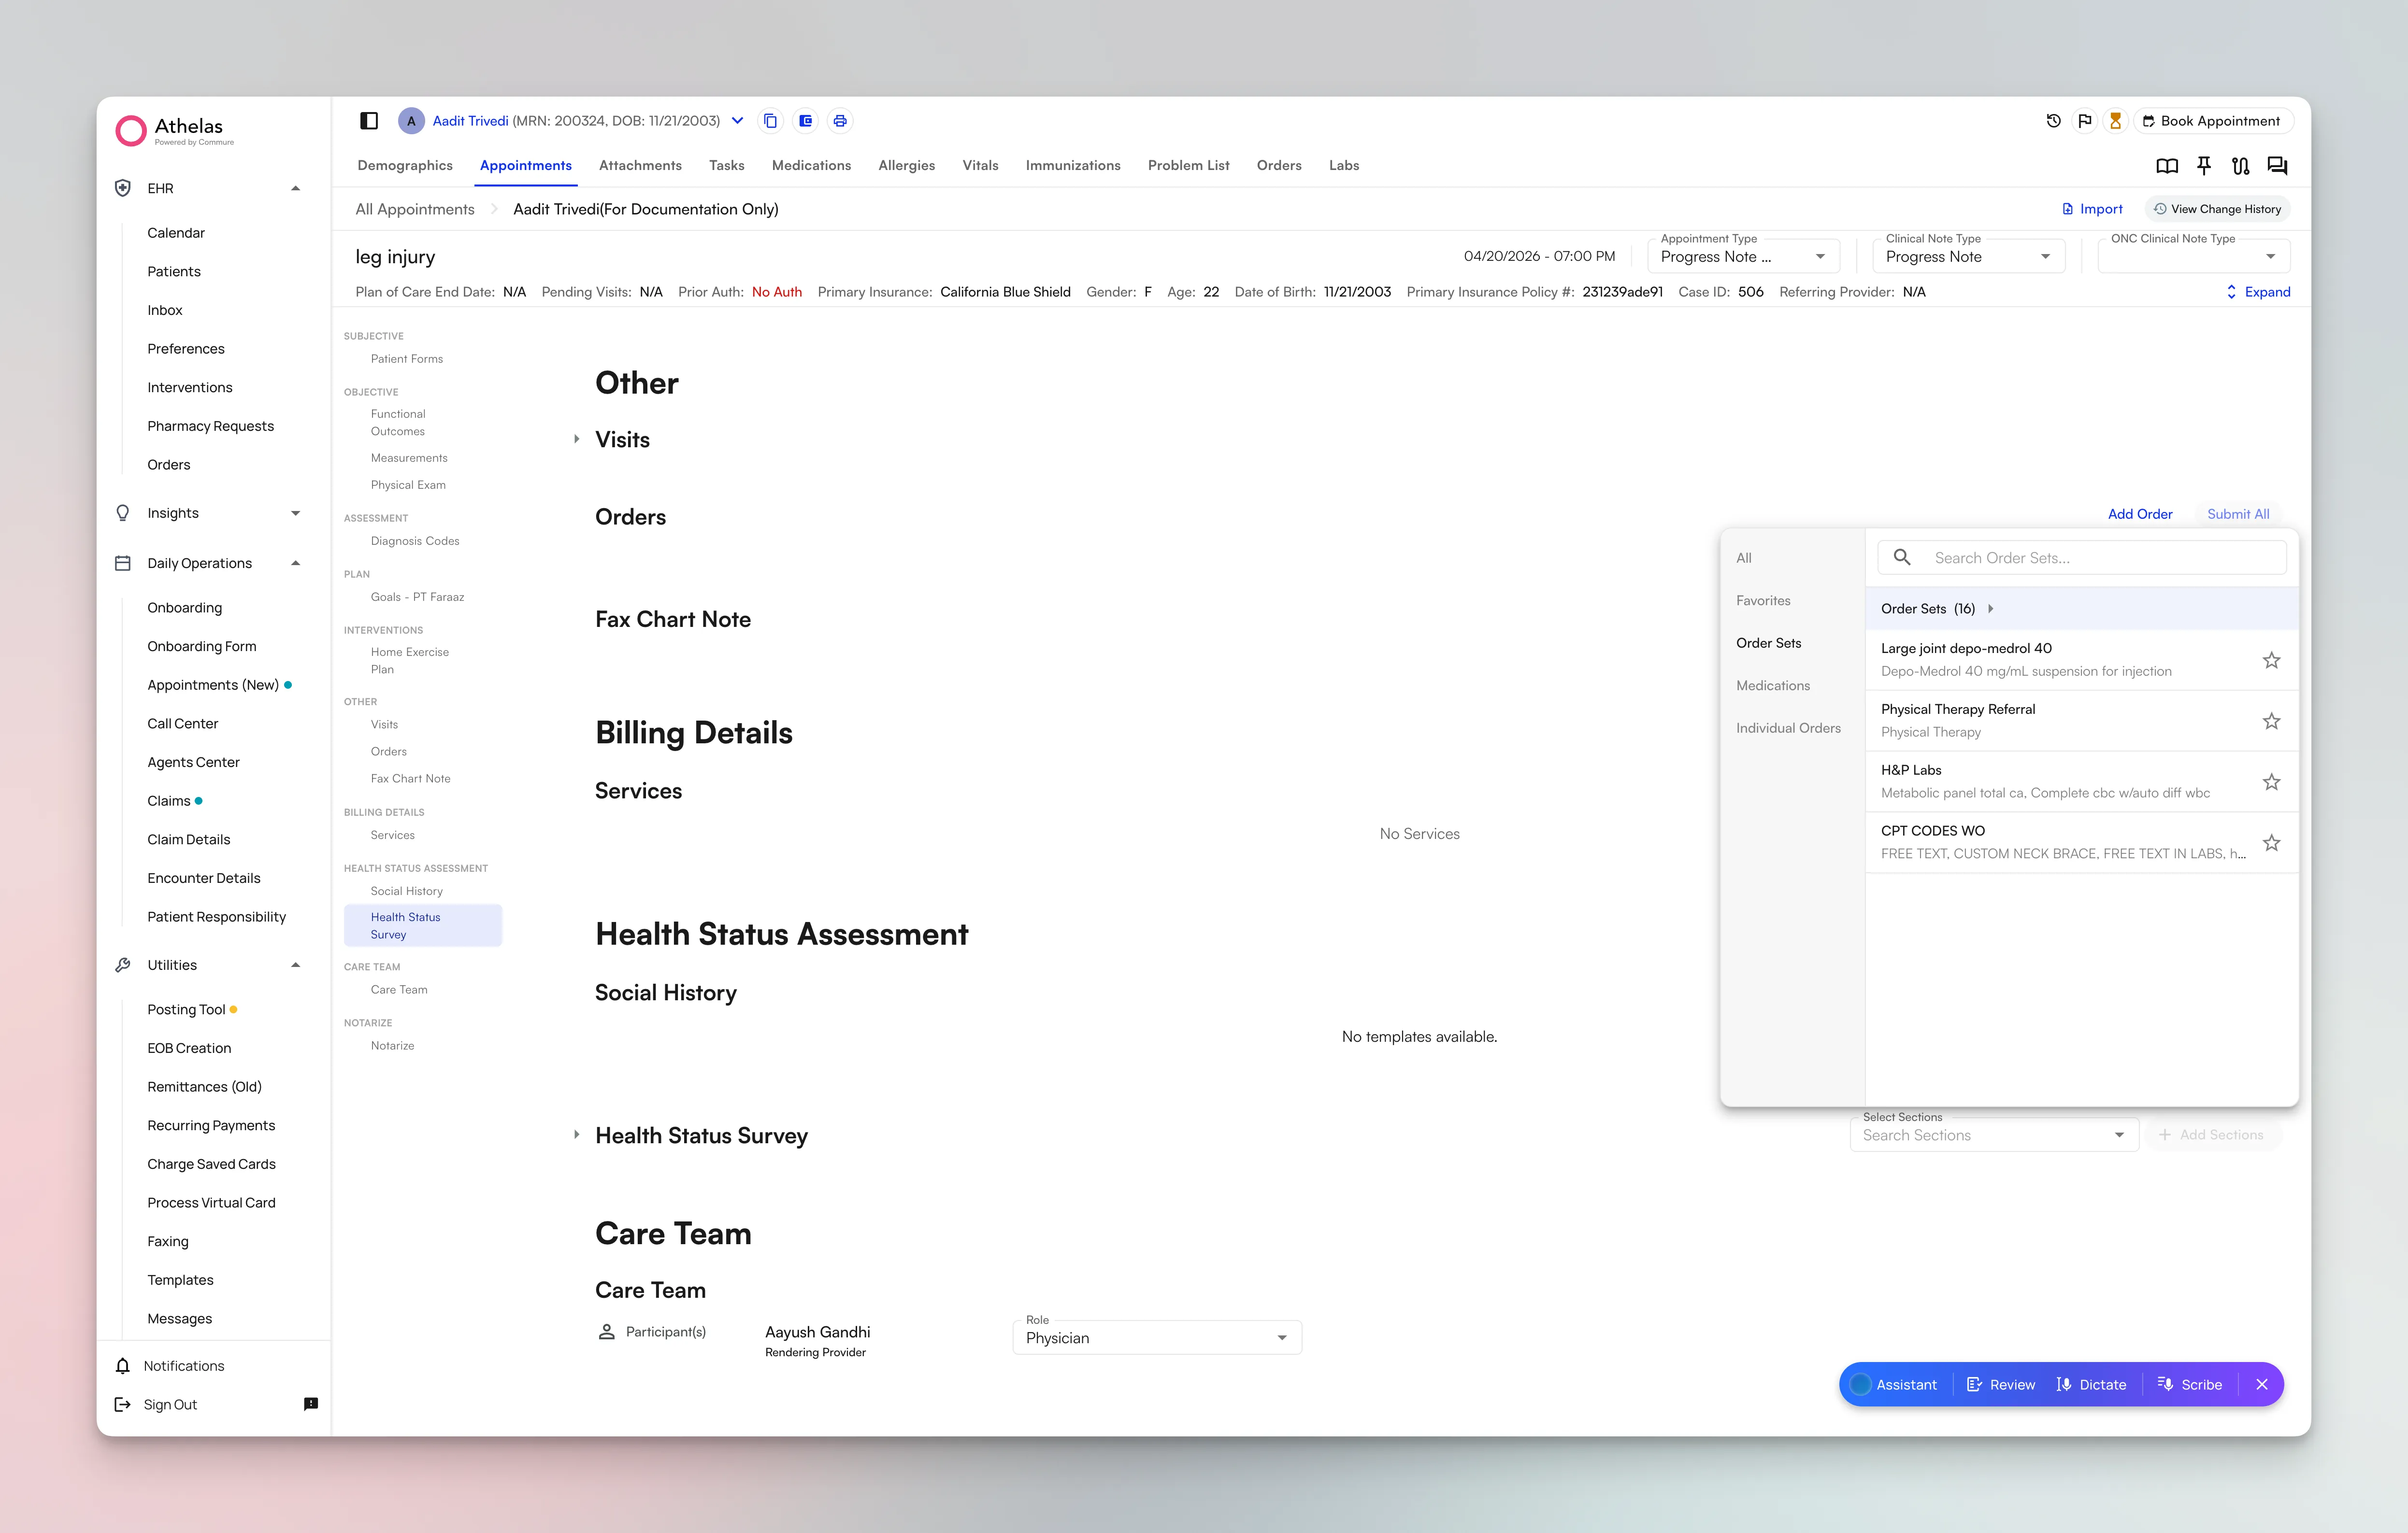Click the Assistant button
This screenshot has height=1533, width=2408.
(1895, 1384)
